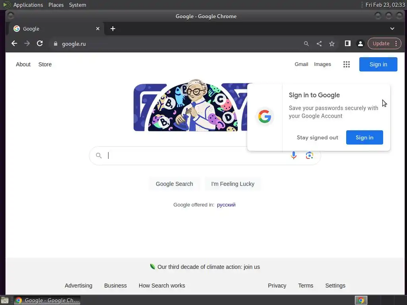Open the Settings footer menu
This screenshot has height=305, width=407.
[x=335, y=286]
